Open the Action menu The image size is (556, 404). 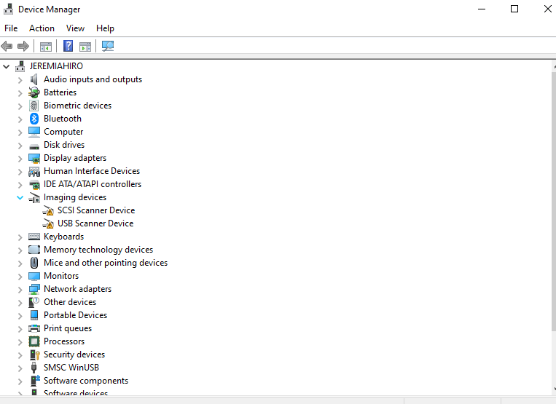pos(42,28)
